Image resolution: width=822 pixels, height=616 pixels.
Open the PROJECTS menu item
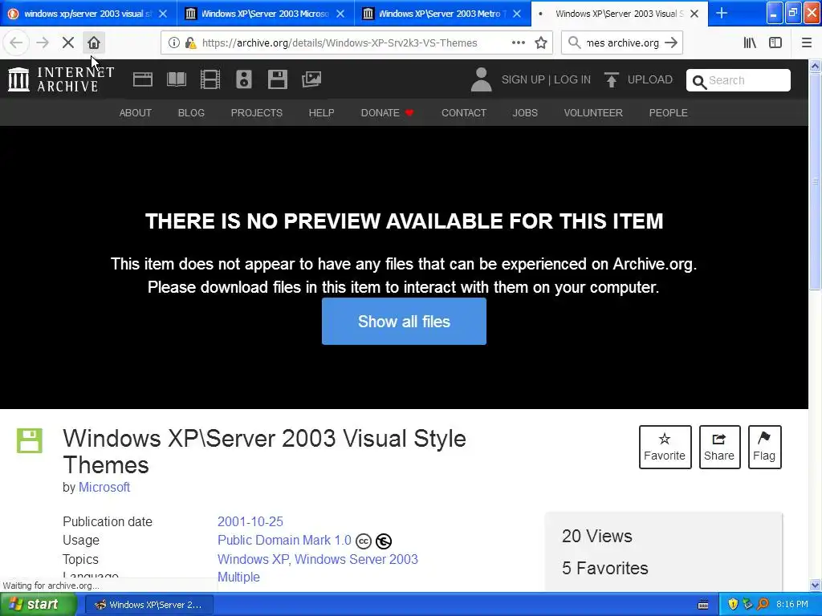point(256,112)
